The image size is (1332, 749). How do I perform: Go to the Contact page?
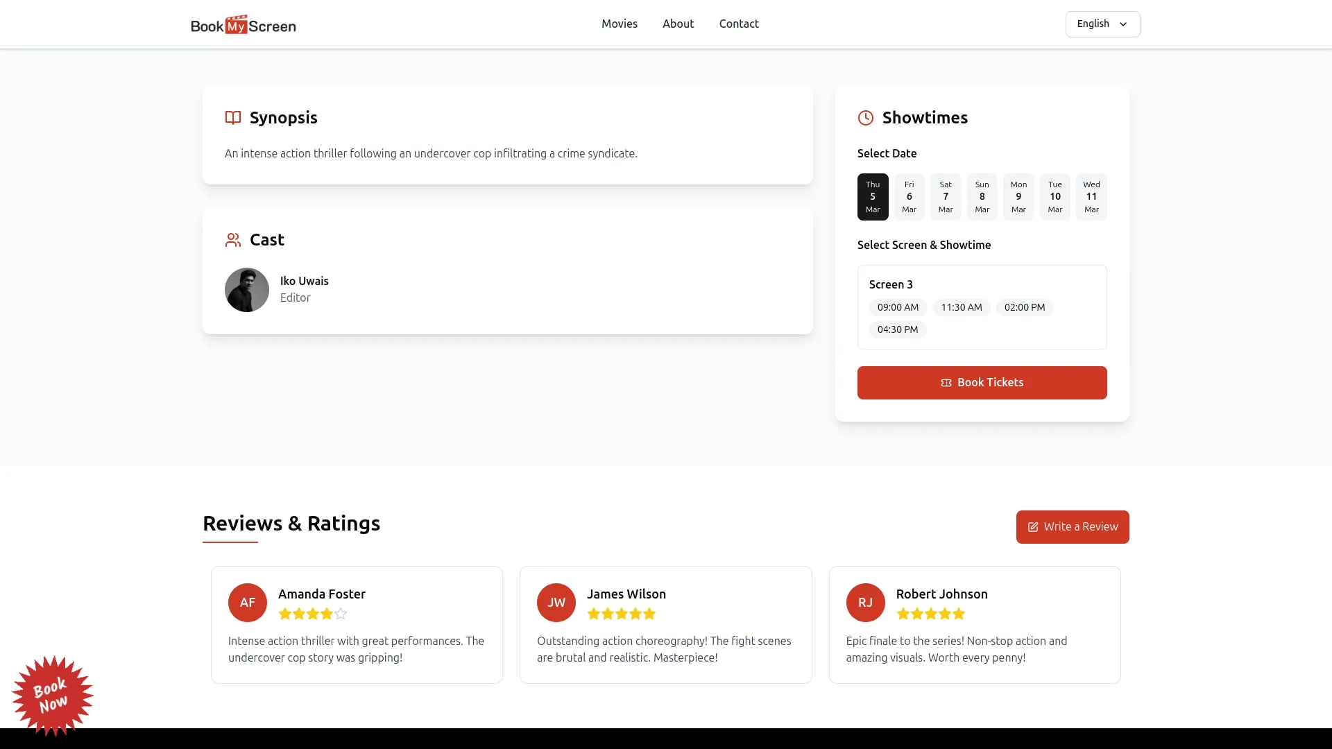[739, 24]
